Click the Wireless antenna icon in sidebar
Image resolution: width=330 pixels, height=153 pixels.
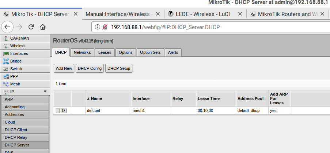pyautogui.click(x=6, y=46)
